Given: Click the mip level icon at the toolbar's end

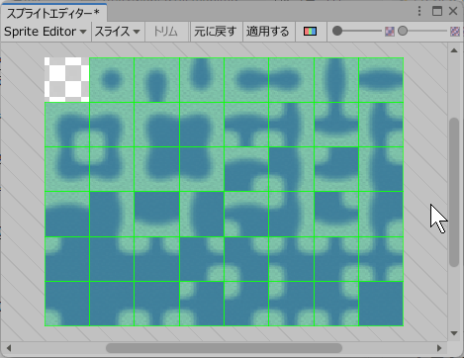Looking at the screenshot, I should point(455,32).
